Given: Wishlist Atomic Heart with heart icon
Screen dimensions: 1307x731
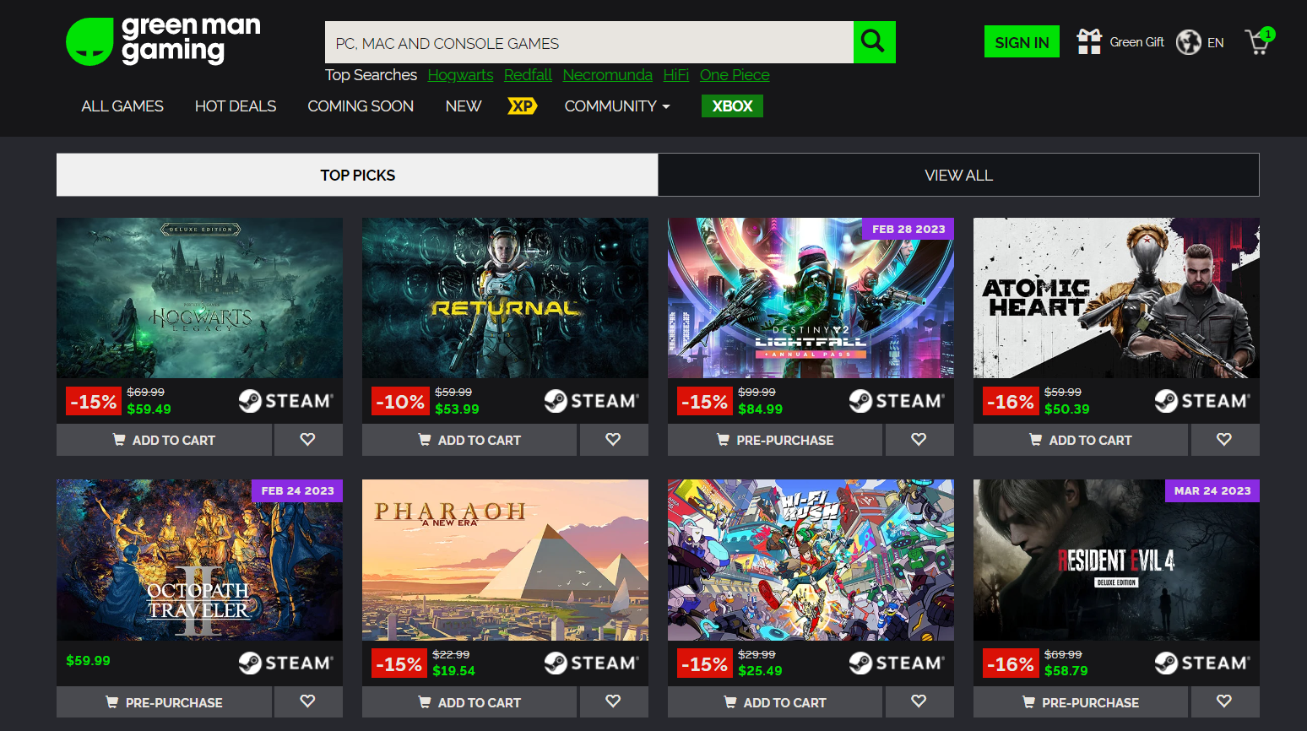Looking at the screenshot, I should coord(1225,440).
